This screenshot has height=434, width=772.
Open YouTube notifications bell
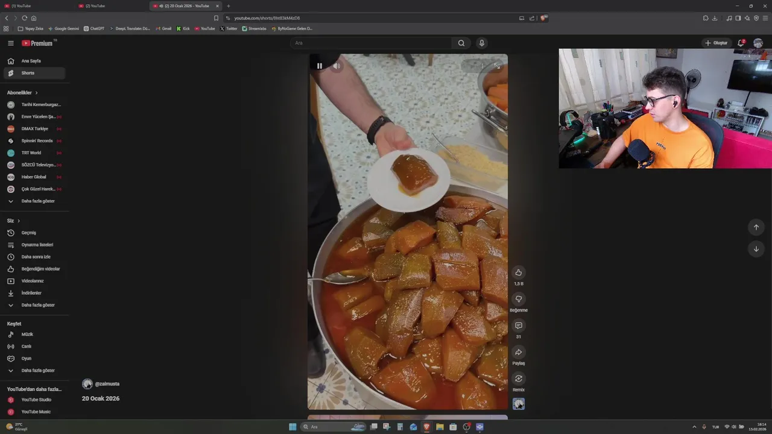[x=741, y=43]
